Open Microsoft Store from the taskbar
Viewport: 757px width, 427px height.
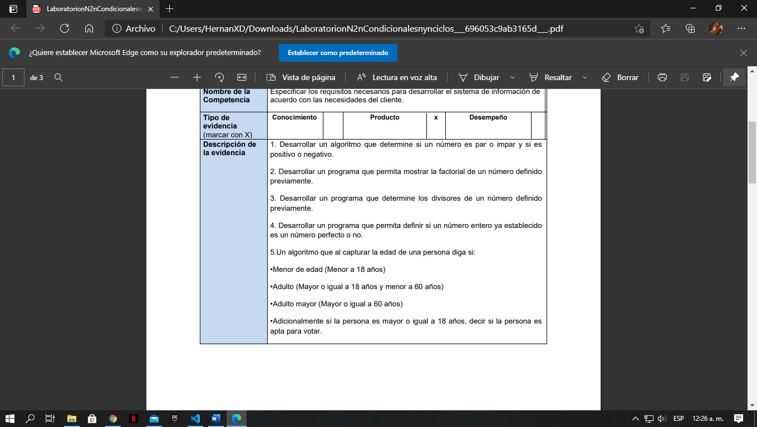pyautogui.click(x=92, y=418)
